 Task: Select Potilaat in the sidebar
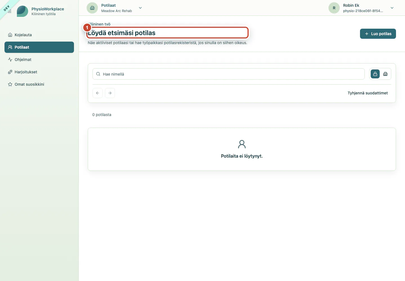39,47
